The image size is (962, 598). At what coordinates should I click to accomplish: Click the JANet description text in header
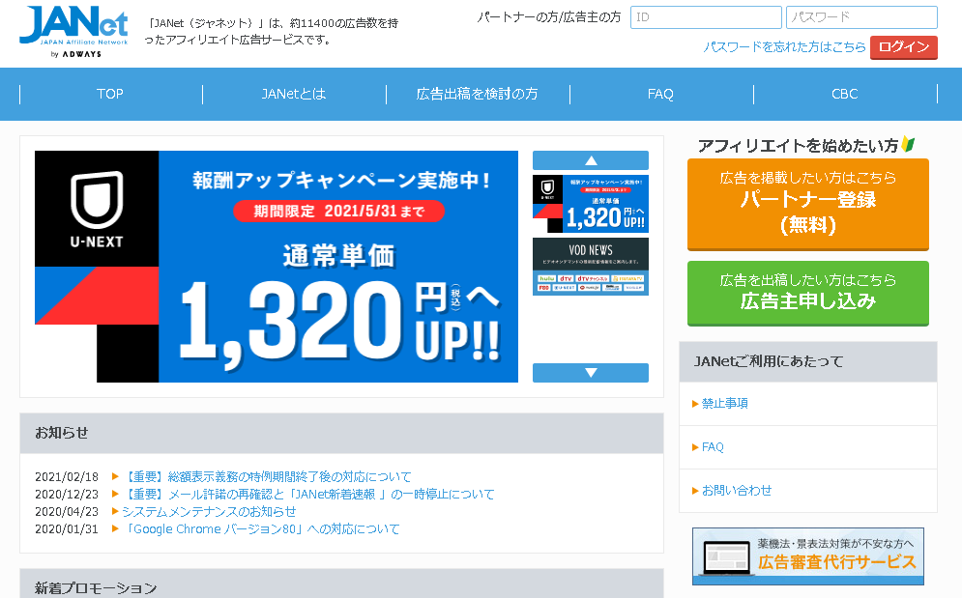point(271,31)
